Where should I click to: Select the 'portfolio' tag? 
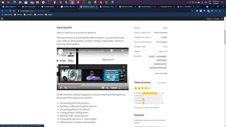(151, 56)
